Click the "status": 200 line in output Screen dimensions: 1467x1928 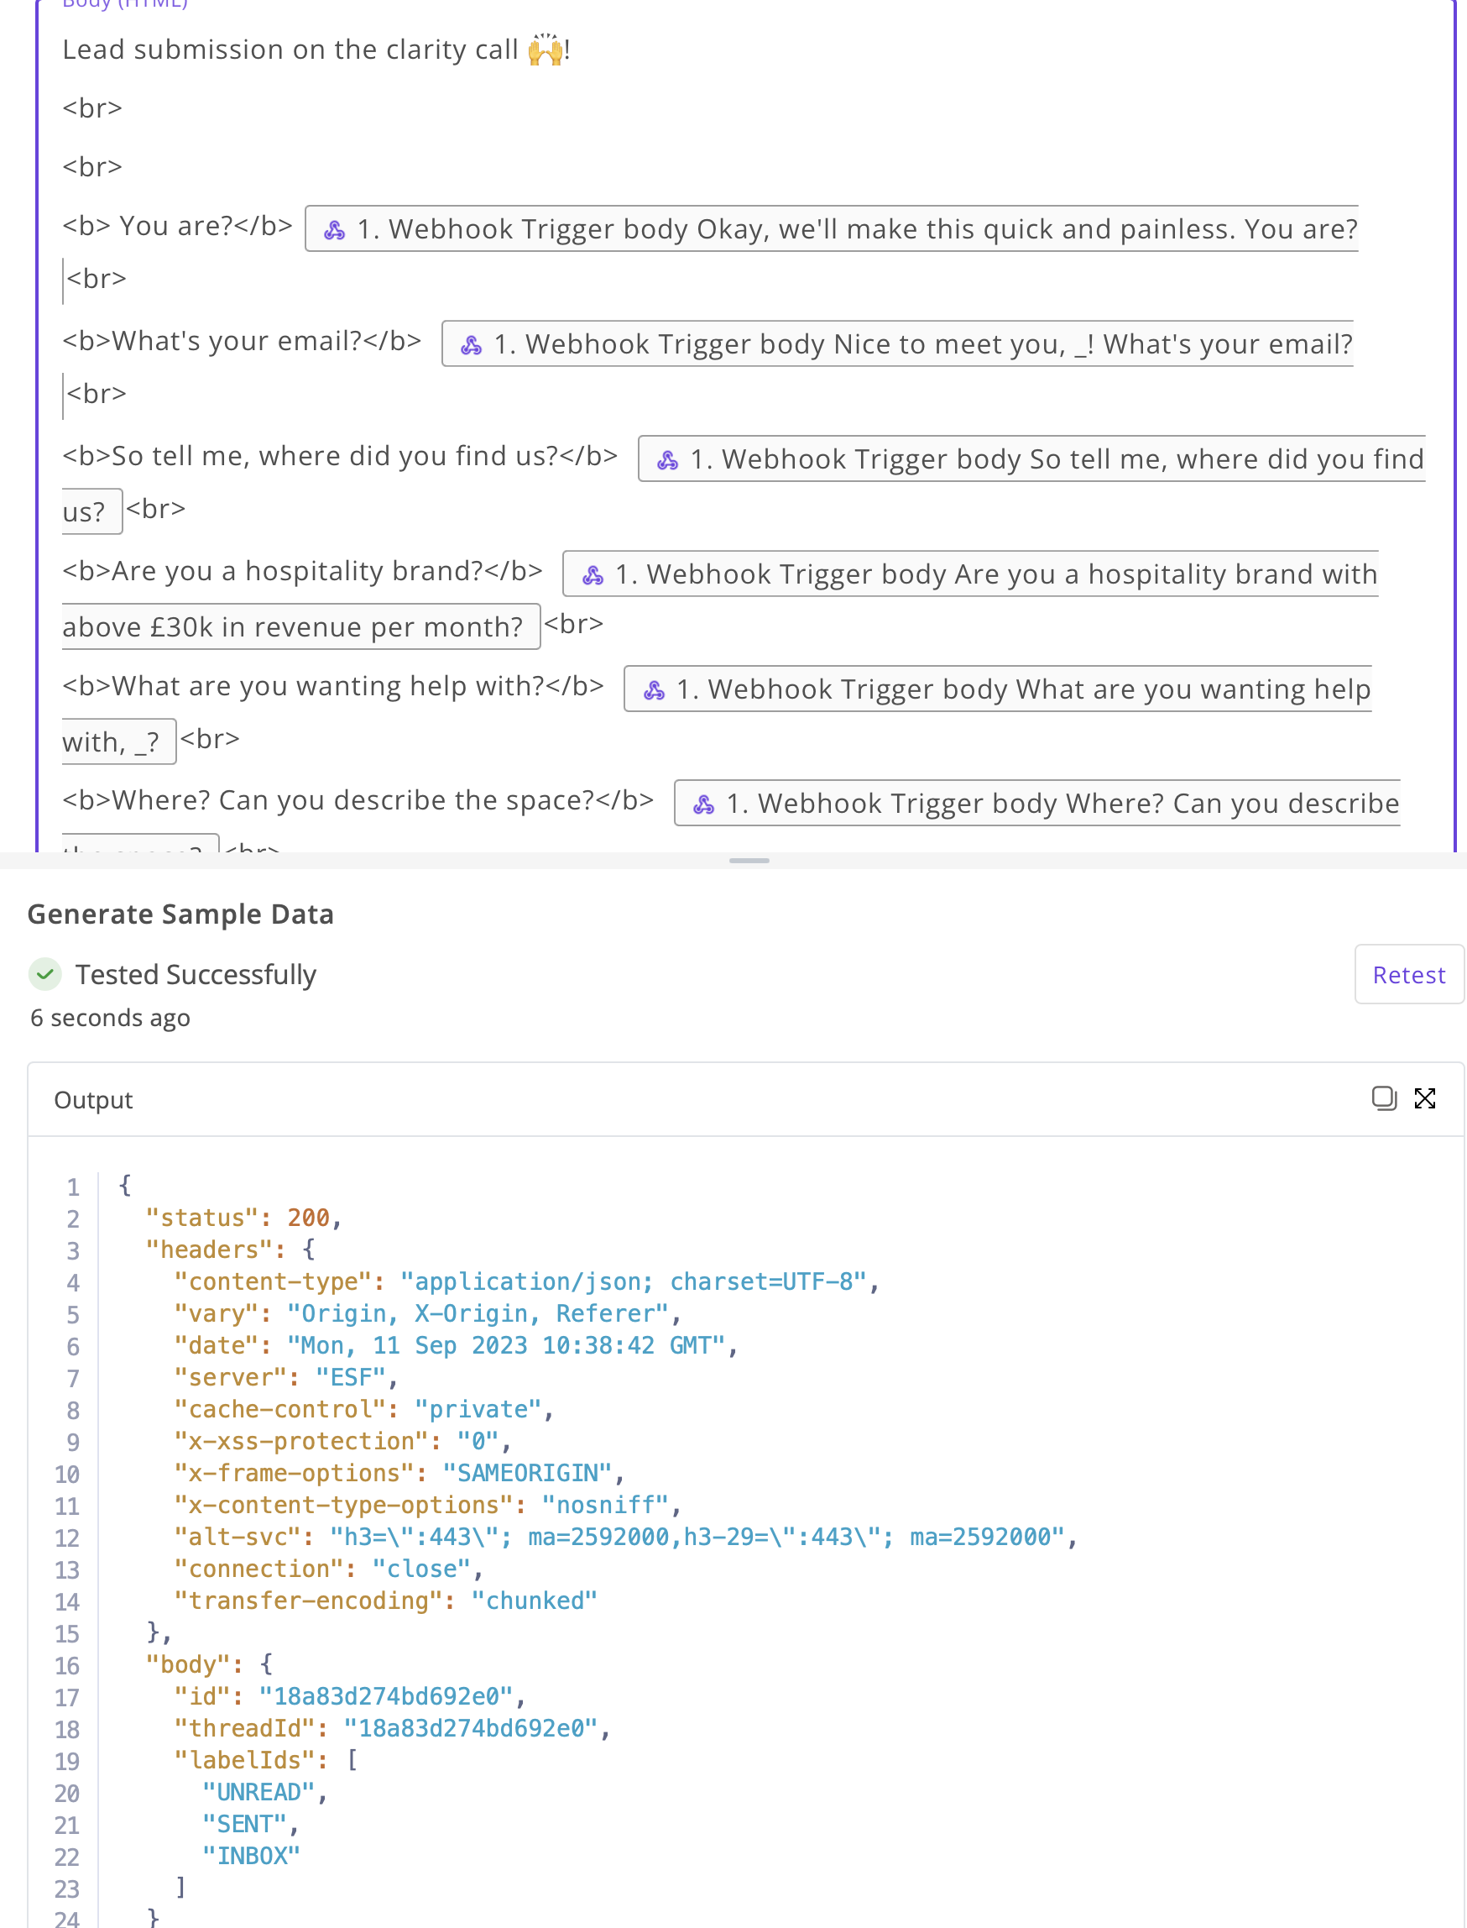[x=243, y=1218]
